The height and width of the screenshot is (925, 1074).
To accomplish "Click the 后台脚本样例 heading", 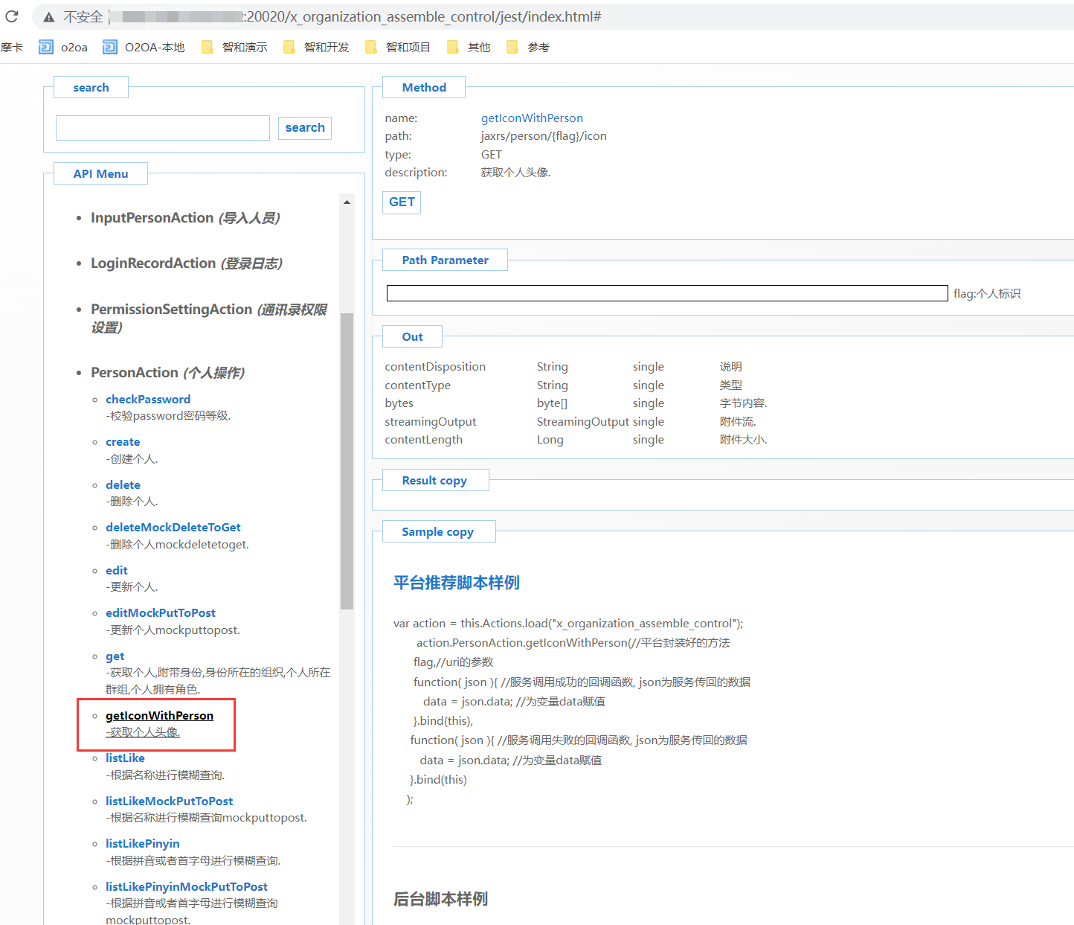I will coord(440,899).
